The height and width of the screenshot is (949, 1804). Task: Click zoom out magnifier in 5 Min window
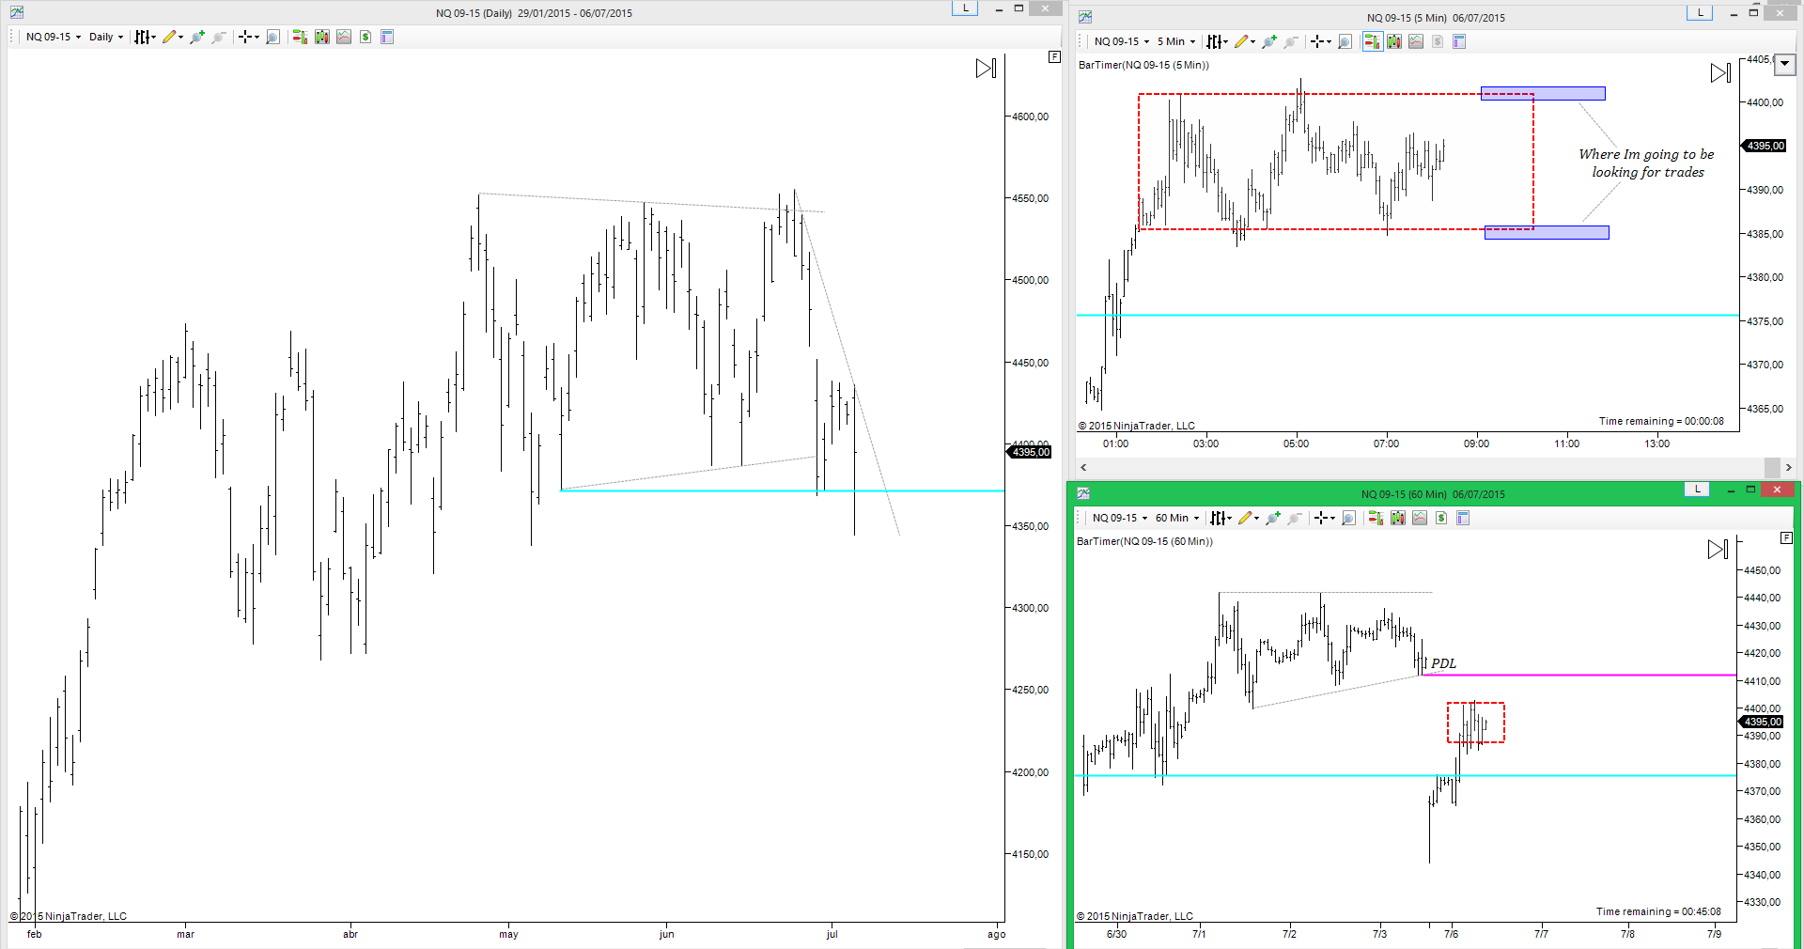[x=1291, y=41]
